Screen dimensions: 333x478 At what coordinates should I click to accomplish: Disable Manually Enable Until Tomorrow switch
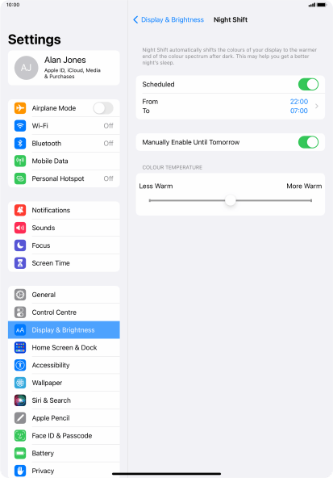point(308,142)
